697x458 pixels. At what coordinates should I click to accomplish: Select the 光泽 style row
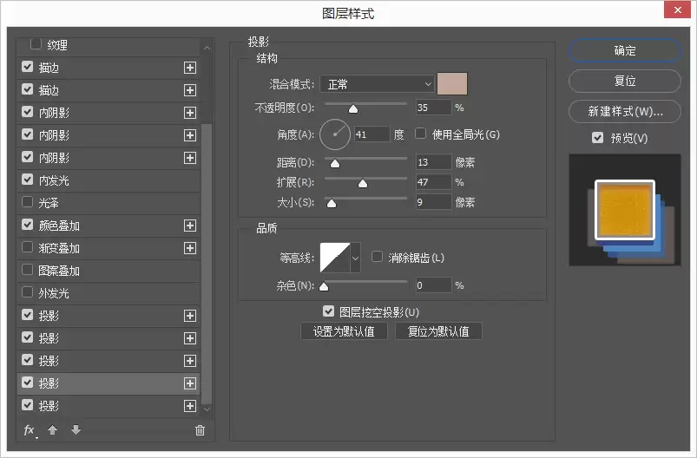108,204
